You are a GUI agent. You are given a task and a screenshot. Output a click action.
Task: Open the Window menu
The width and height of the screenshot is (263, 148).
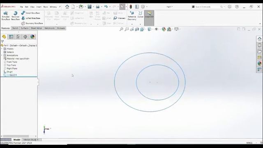[x=53, y=7]
